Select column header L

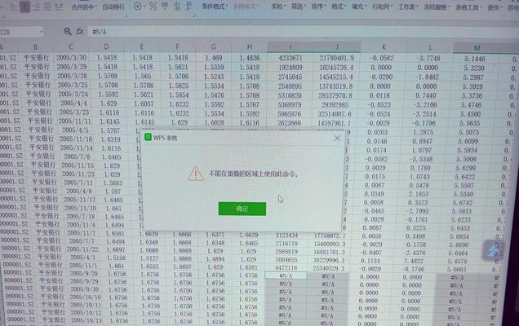[430, 47]
